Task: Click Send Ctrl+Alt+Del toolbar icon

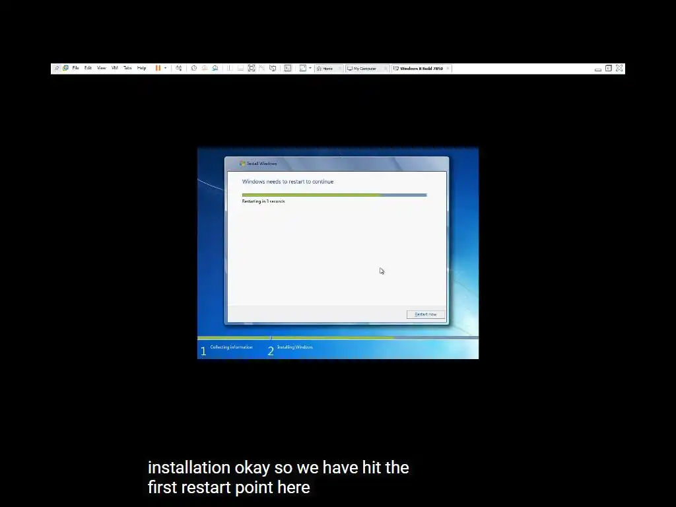Action: coord(178,68)
